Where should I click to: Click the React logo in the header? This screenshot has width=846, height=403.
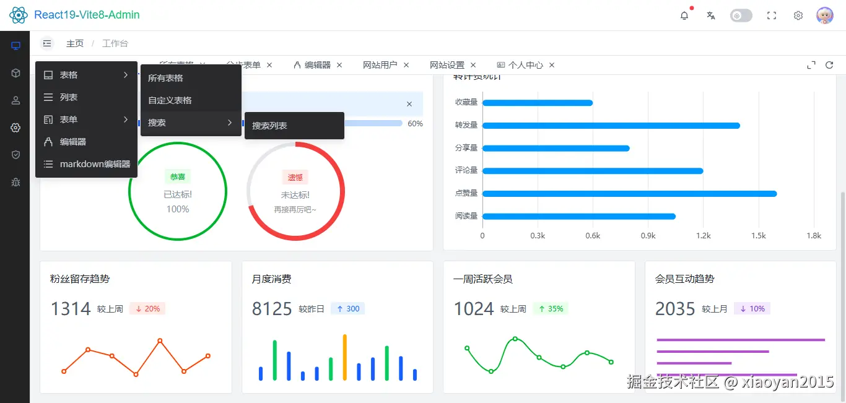click(19, 15)
